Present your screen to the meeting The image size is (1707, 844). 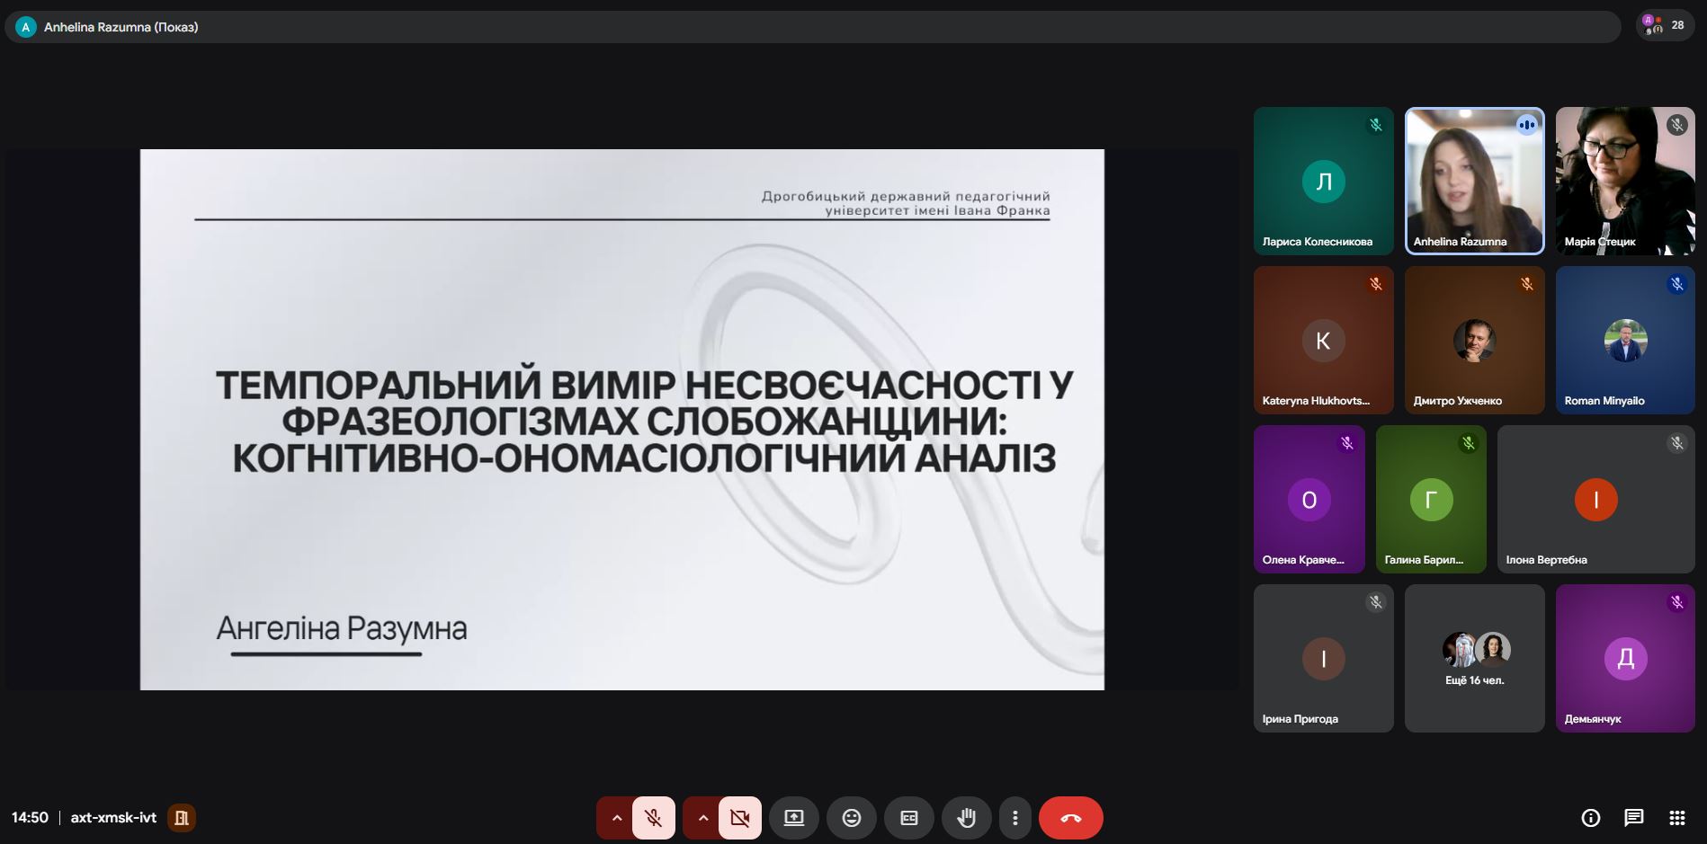794,818
